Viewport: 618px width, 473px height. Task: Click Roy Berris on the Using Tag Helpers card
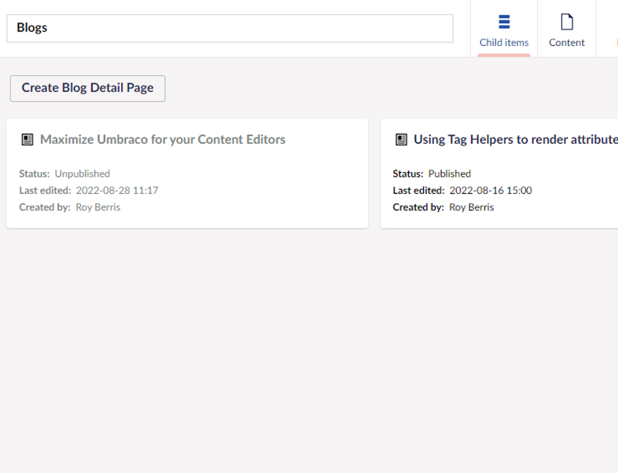point(471,207)
